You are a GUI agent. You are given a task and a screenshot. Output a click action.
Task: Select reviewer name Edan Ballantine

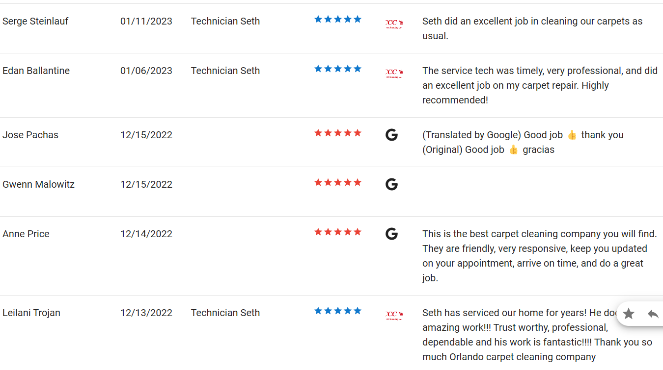point(36,71)
